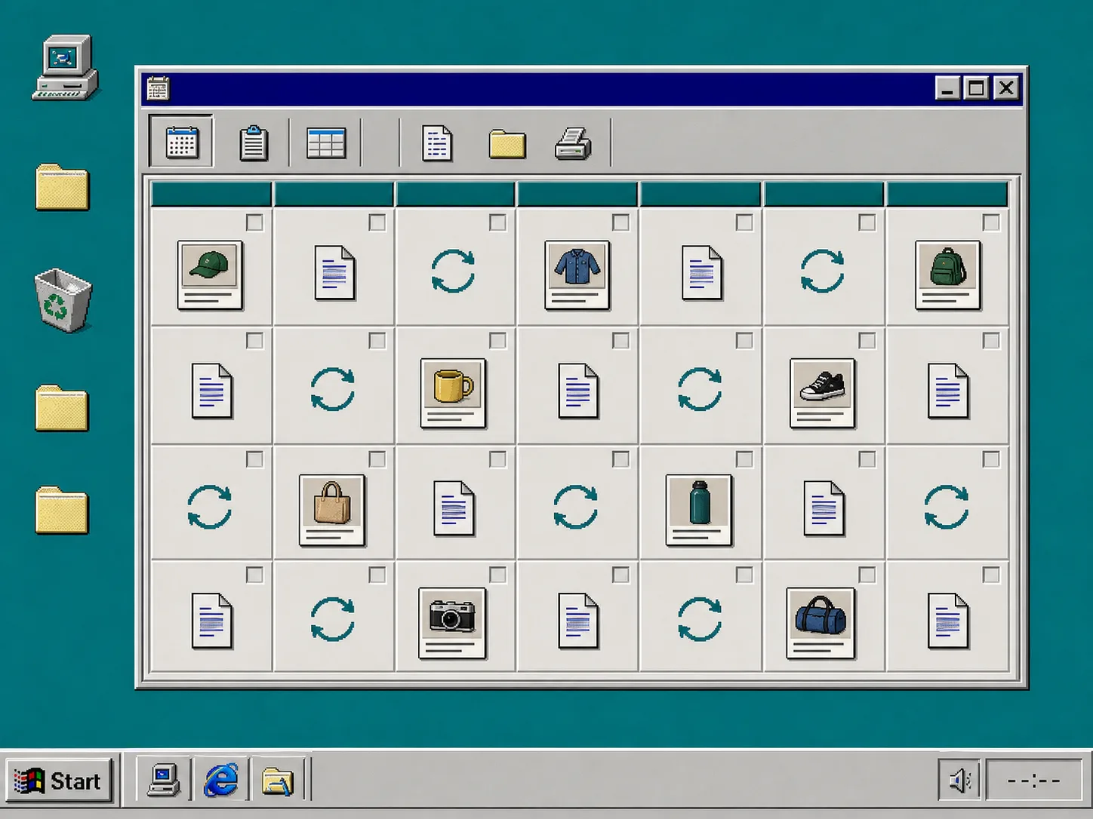Click the document icon right of the water bottle
The height and width of the screenshot is (819, 1093).
click(x=824, y=509)
